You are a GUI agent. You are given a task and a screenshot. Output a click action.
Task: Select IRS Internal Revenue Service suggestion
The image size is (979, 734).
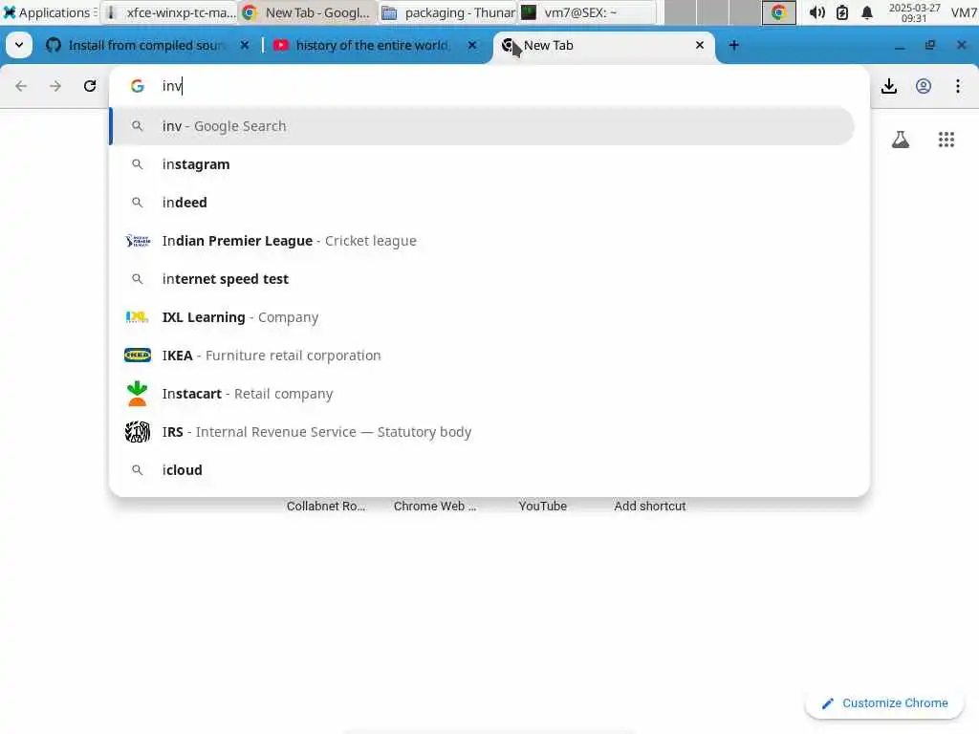point(482,432)
